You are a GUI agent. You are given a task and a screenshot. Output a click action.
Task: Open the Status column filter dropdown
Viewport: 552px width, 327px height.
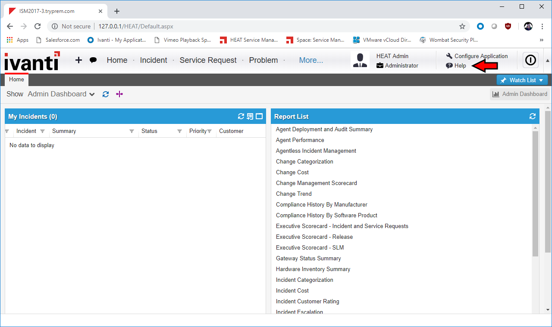coord(180,131)
